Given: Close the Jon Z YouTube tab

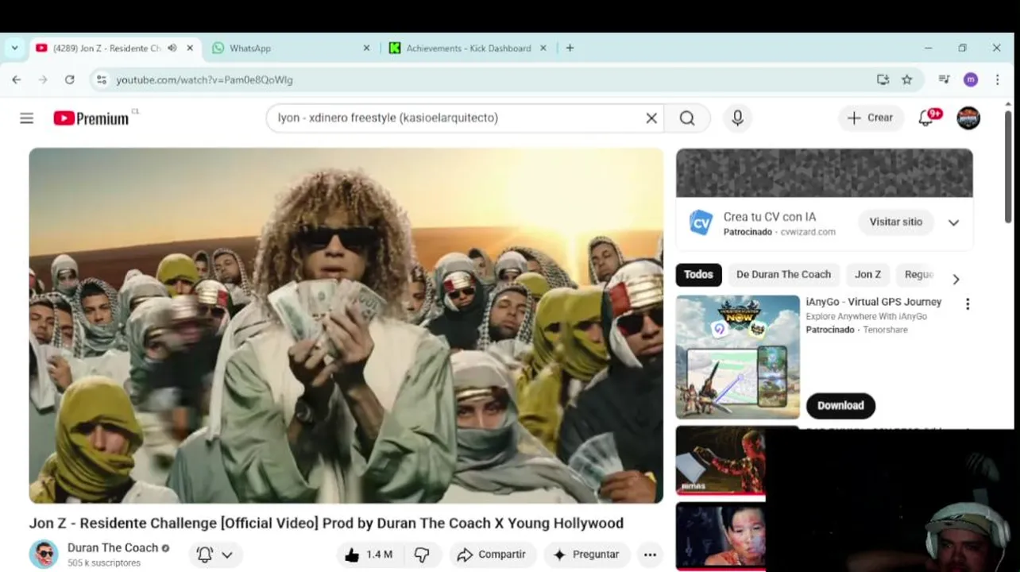Looking at the screenshot, I should point(190,48).
